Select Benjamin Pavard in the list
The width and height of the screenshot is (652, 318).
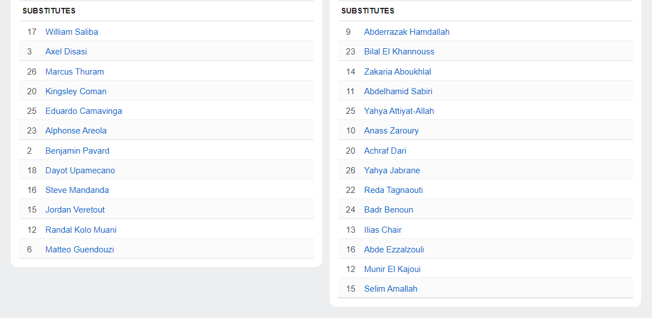[77, 151]
